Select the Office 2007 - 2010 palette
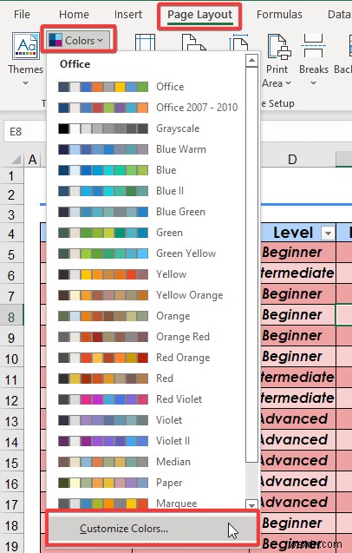This screenshot has height=553, width=352. pyautogui.click(x=147, y=108)
